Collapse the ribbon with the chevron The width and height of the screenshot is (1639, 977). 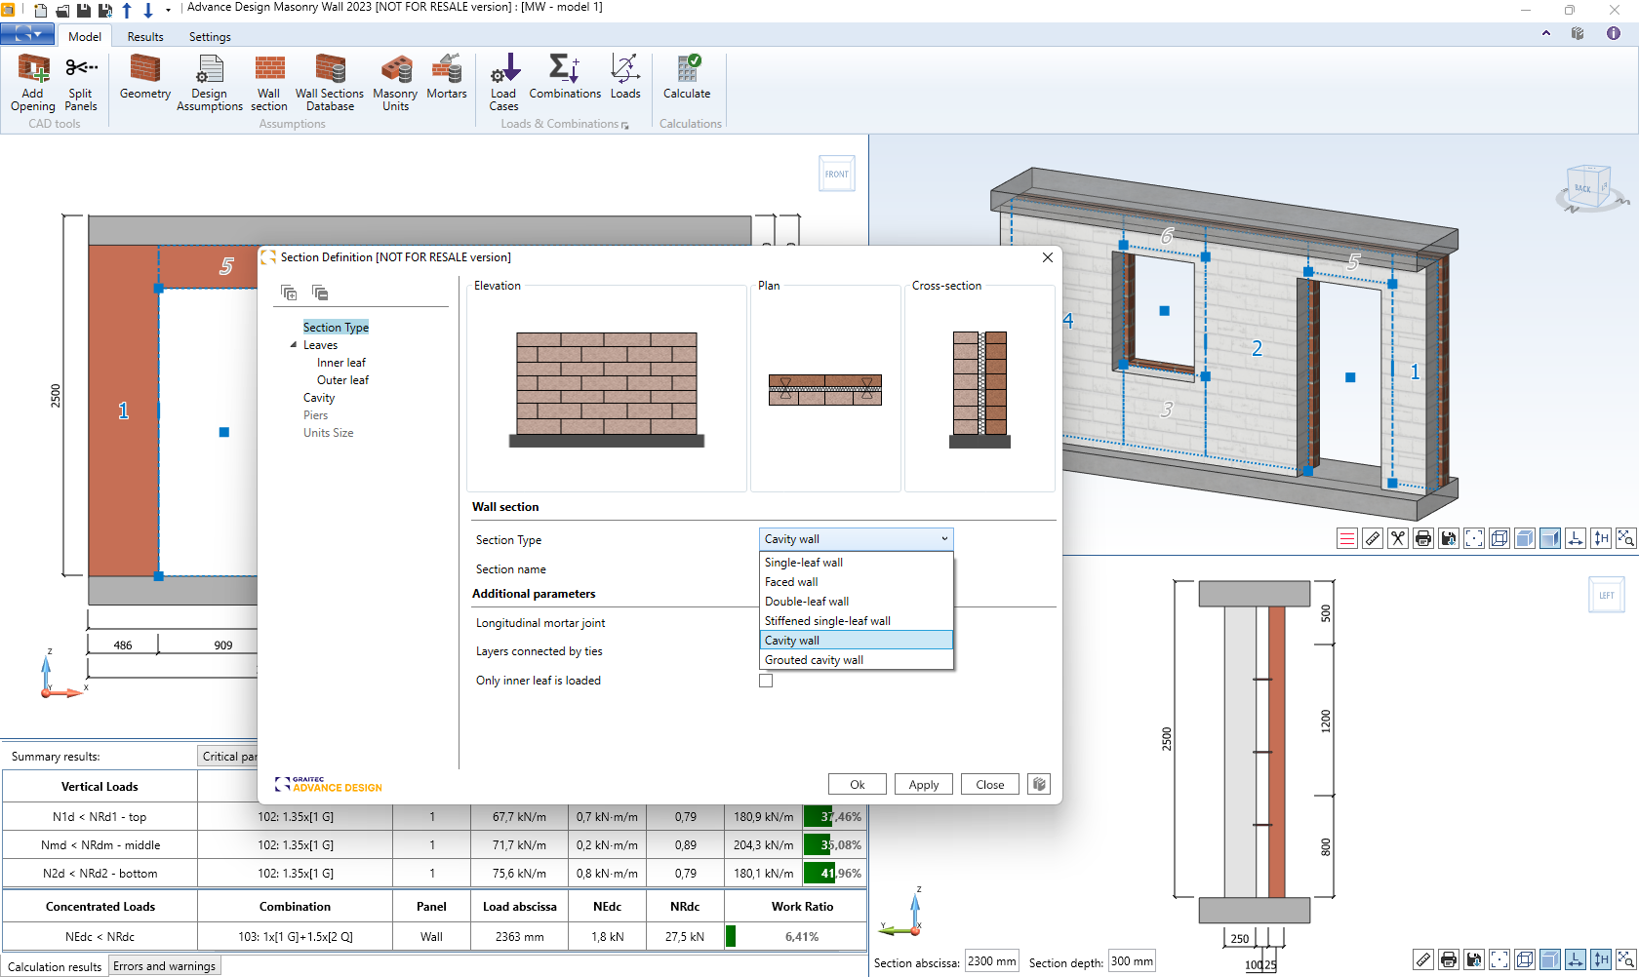point(1546,33)
